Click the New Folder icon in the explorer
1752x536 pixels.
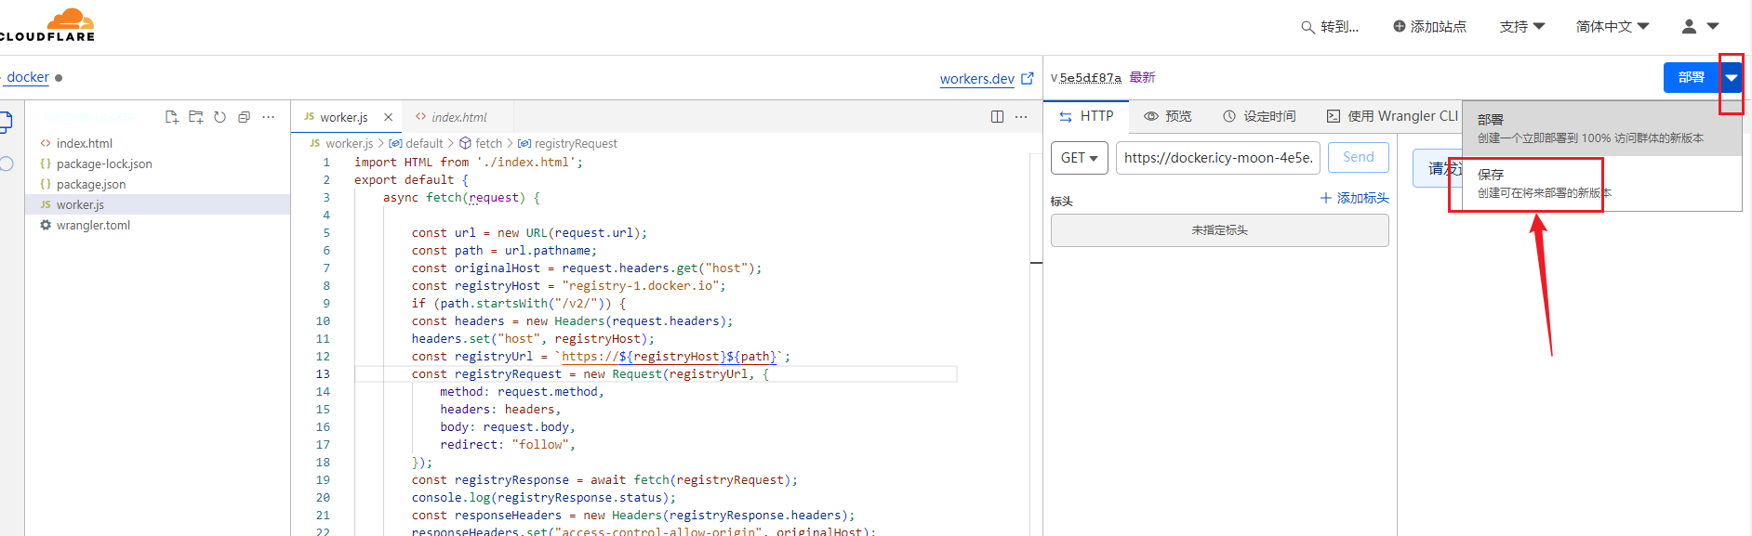click(195, 117)
